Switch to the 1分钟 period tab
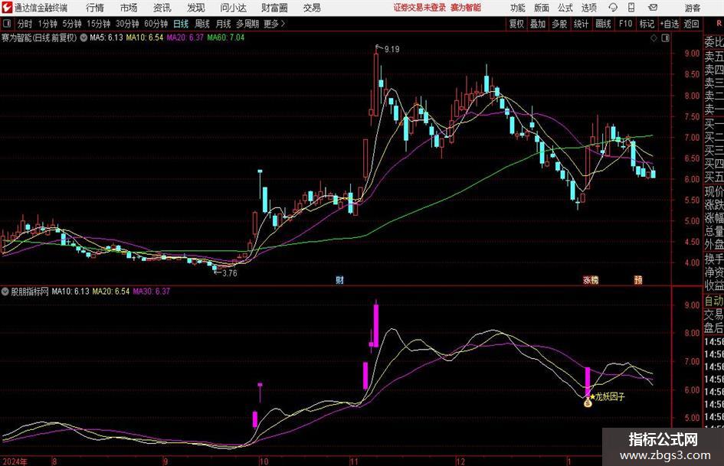The height and width of the screenshot is (466, 724). click(x=48, y=24)
